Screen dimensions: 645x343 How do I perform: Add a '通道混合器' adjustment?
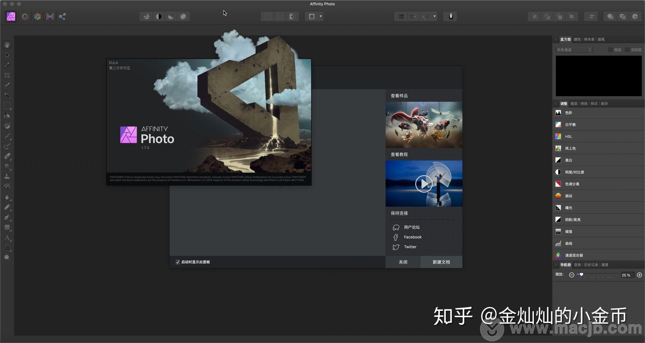[599, 255]
